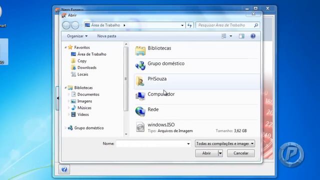Select the windows.ISO disc image file
Screen dimensions: 320x180
coord(197,127)
